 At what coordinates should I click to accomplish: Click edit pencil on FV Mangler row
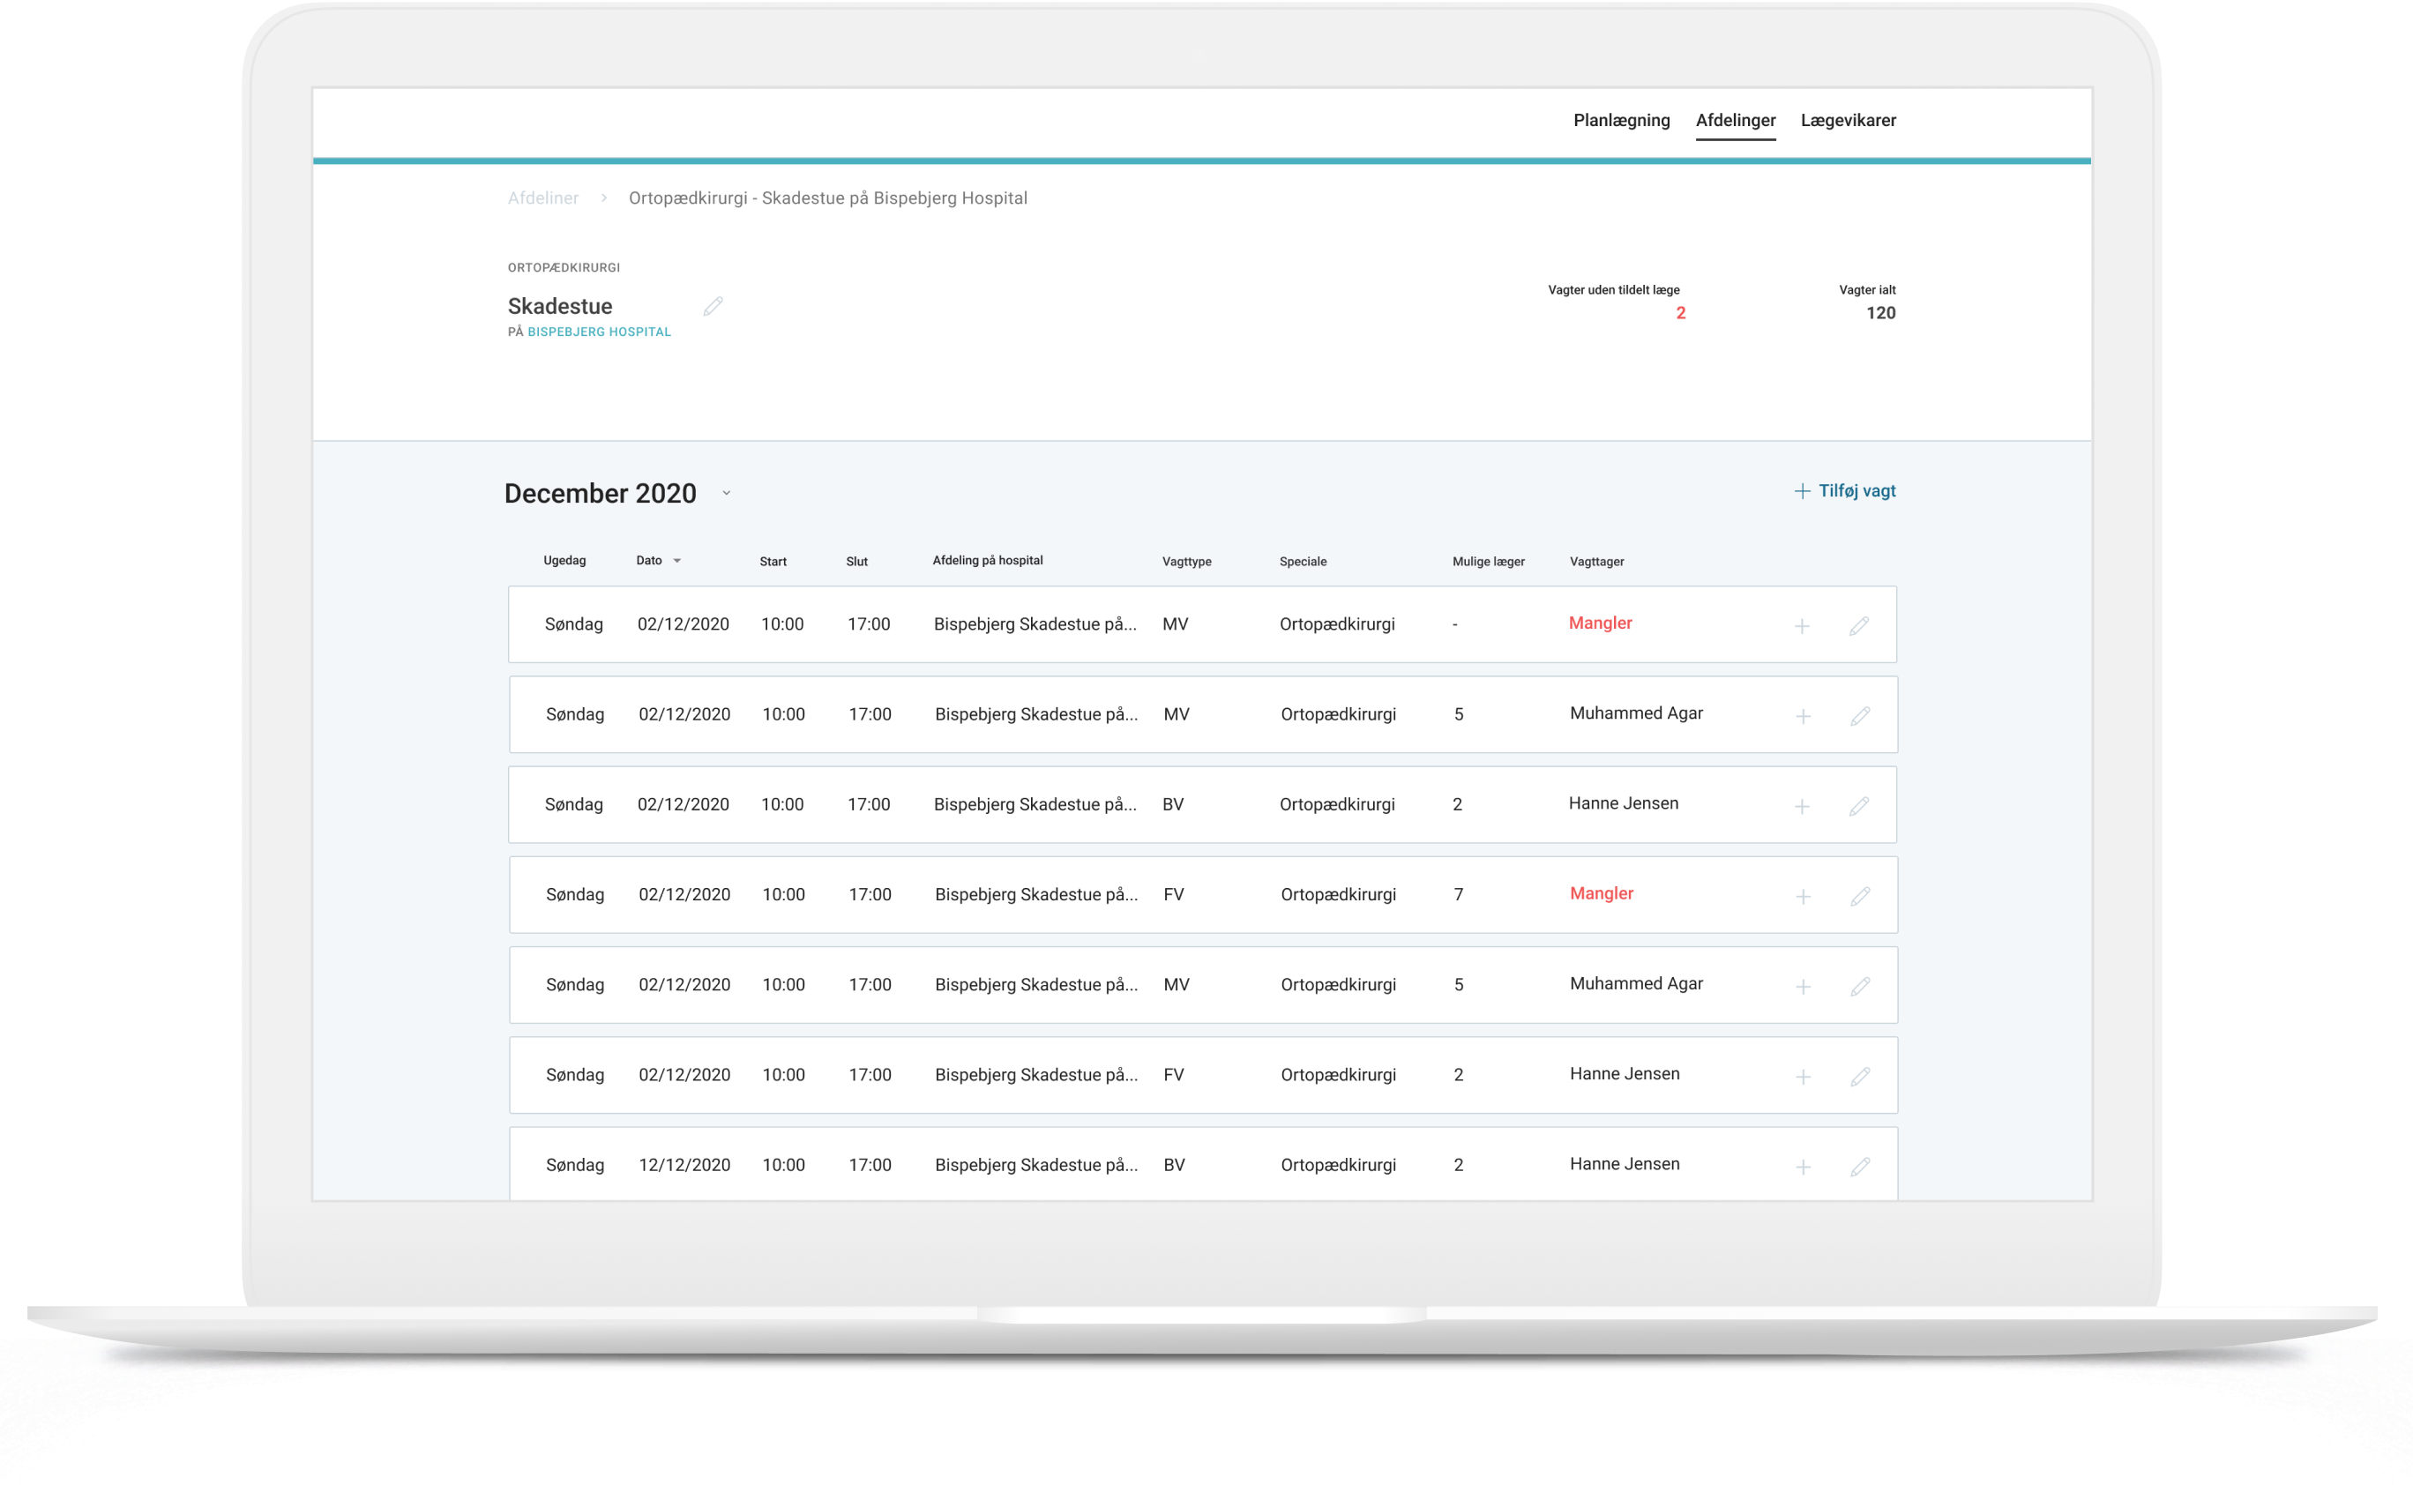[x=1859, y=896]
